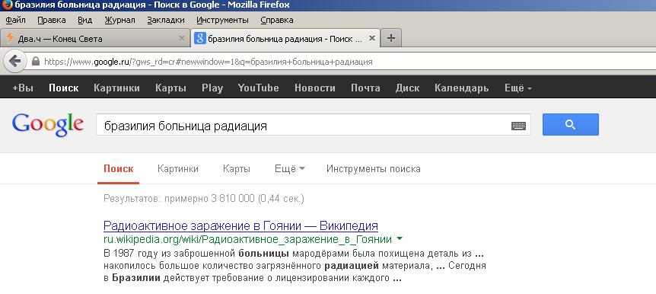This screenshot has width=656, height=294.
Task: Open the Инструменты menu
Action: [x=222, y=20]
